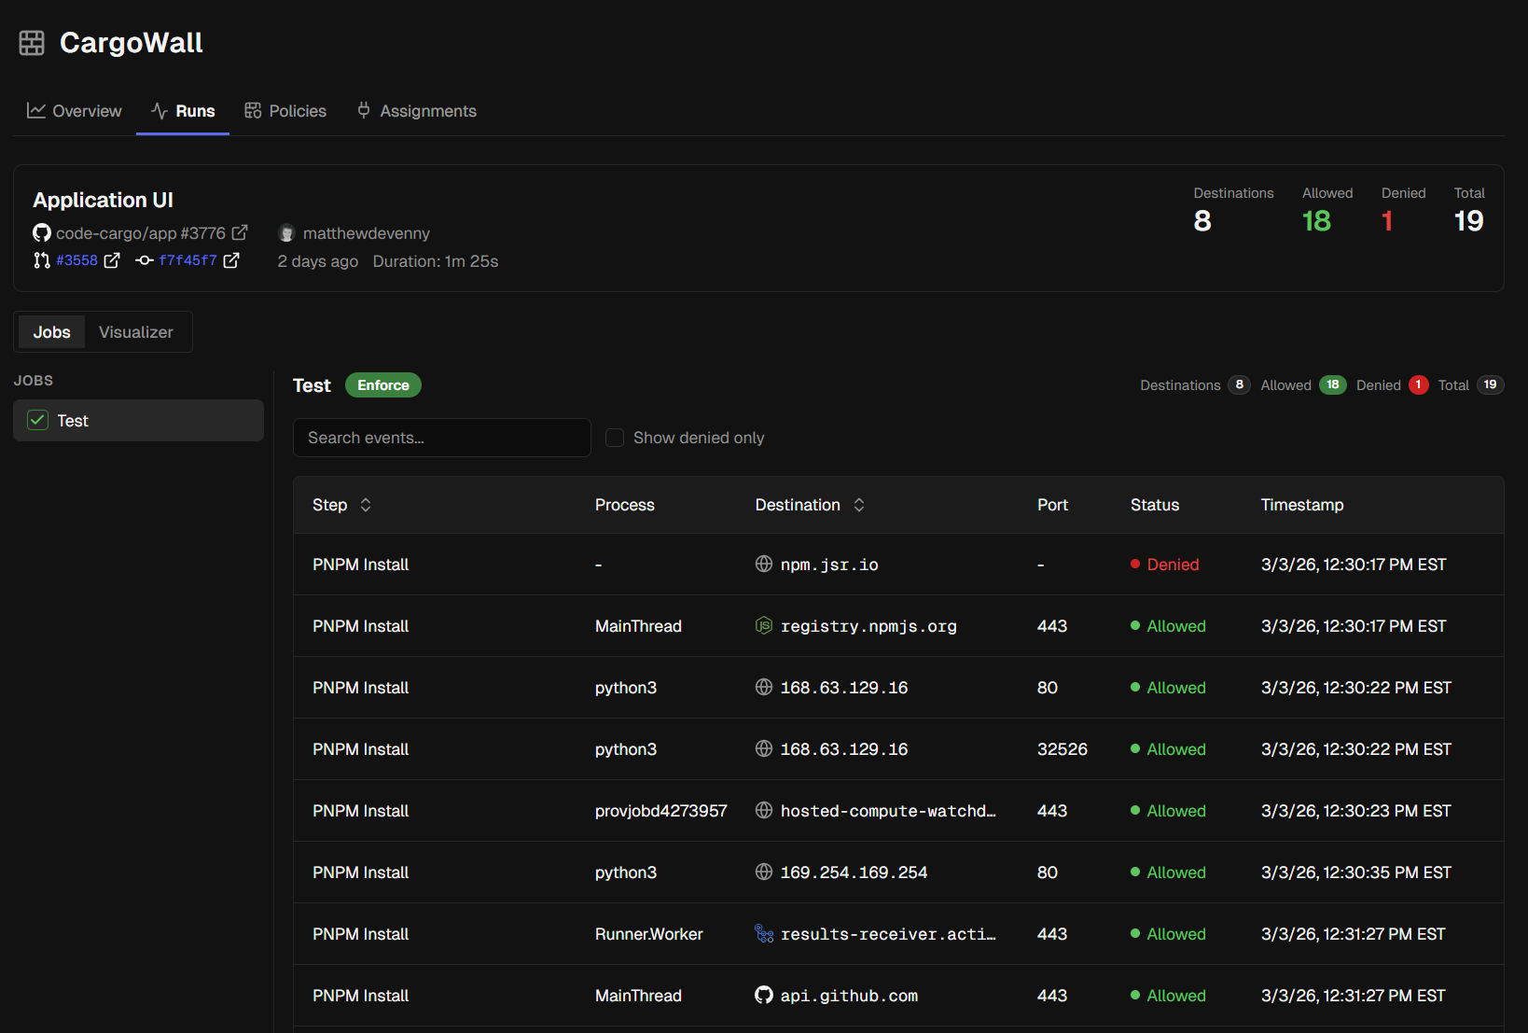
Task: Open external link icon next to commit f7f45f7
Action: point(231,260)
